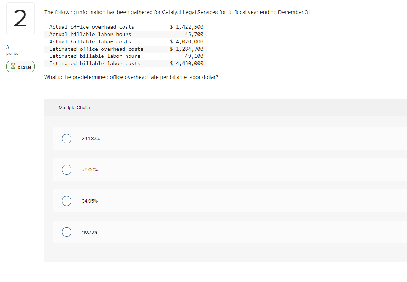Click the Actual billable labor costs label
Viewport: 407px width, 282px height.
click(x=90, y=42)
